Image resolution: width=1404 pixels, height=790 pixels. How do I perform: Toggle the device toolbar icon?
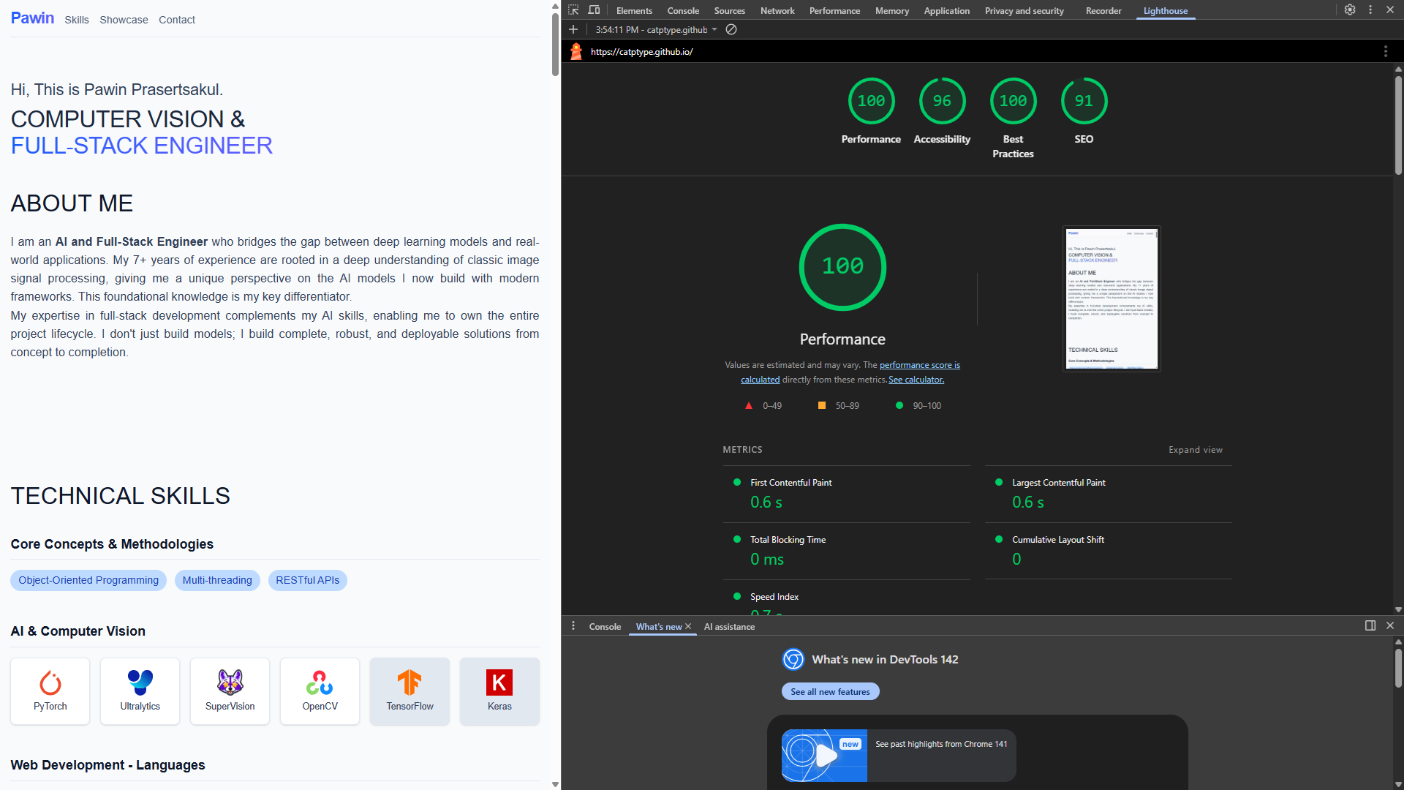tap(594, 10)
